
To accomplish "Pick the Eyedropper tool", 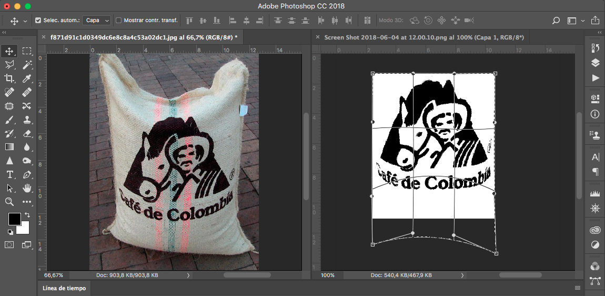I will pyautogui.click(x=27, y=78).
